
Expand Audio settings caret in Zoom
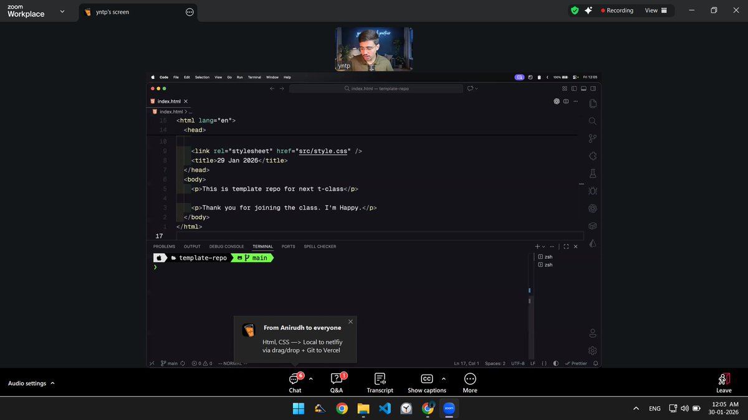coord(52,383)
